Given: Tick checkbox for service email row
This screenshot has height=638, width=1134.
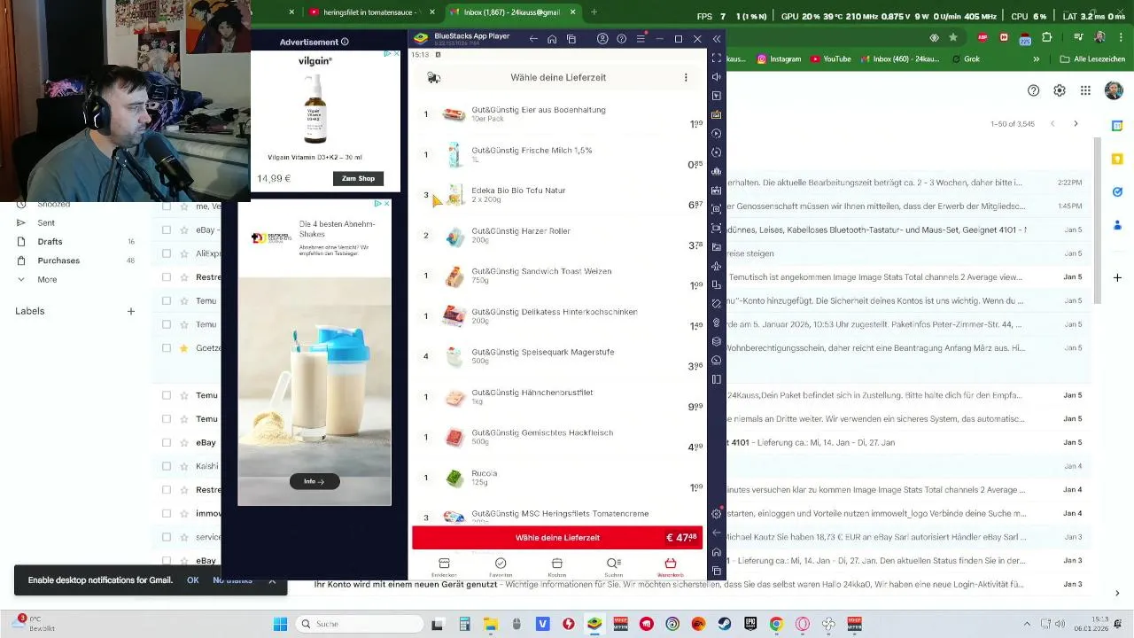Looking at the screenshot, I should tap(167, 537).
